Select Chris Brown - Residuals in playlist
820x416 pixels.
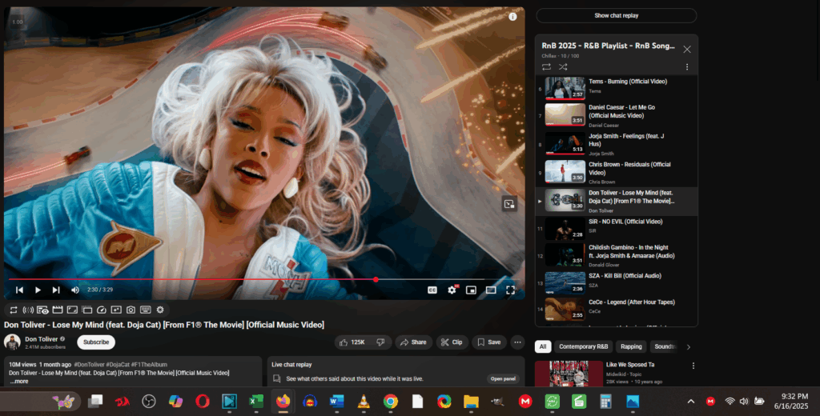[616, 173]
